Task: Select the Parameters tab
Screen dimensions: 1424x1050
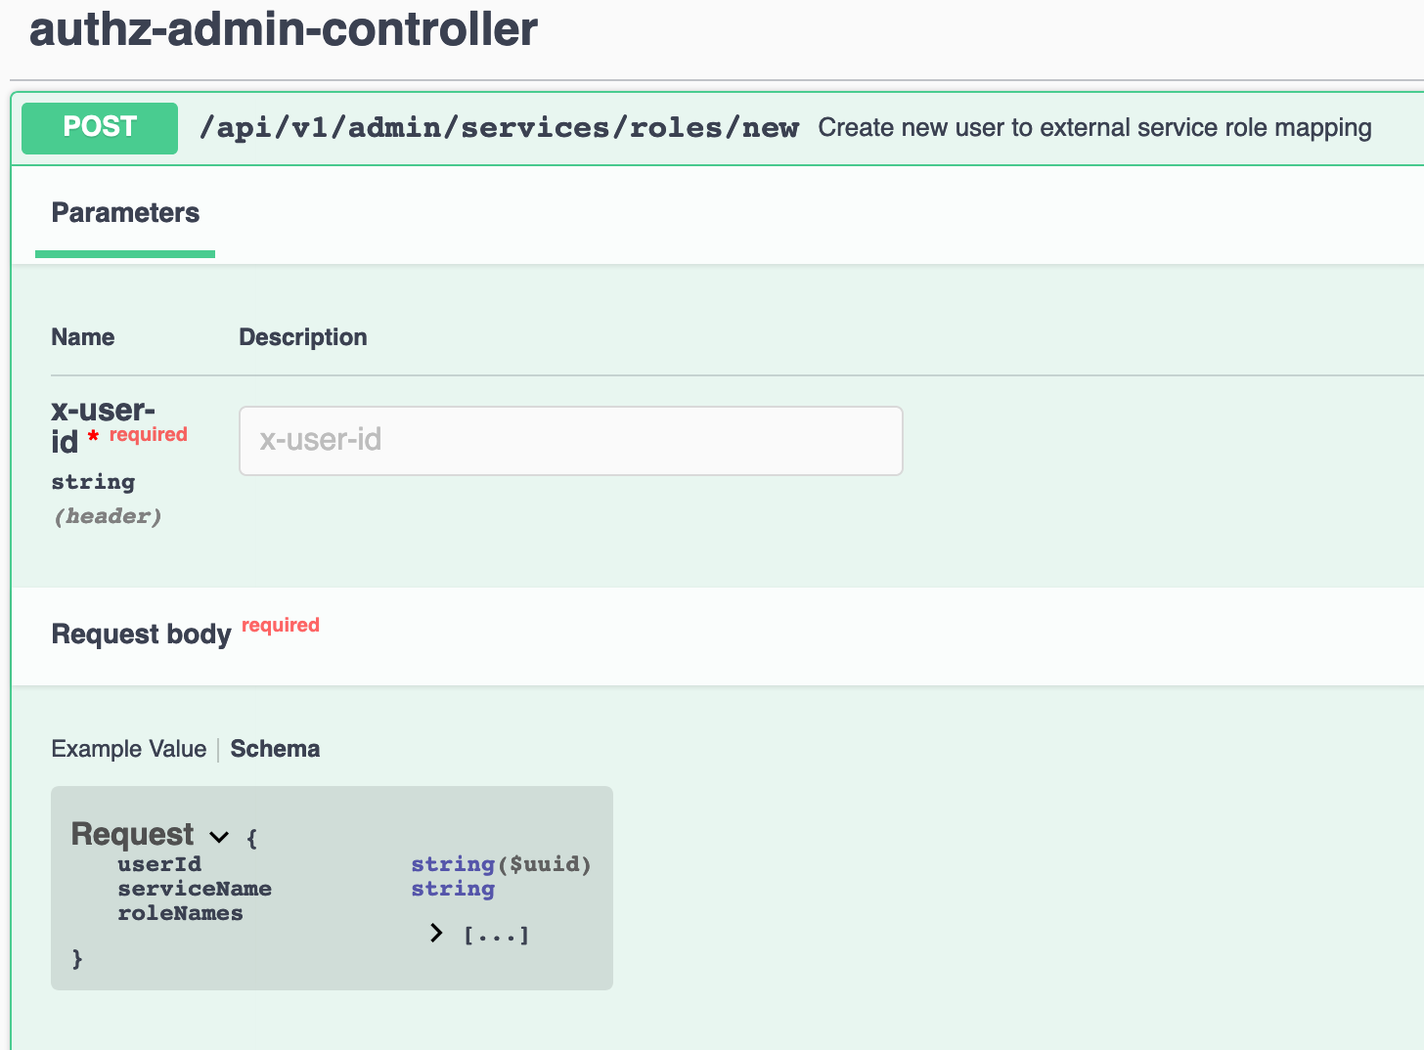Action: (125, 213)
